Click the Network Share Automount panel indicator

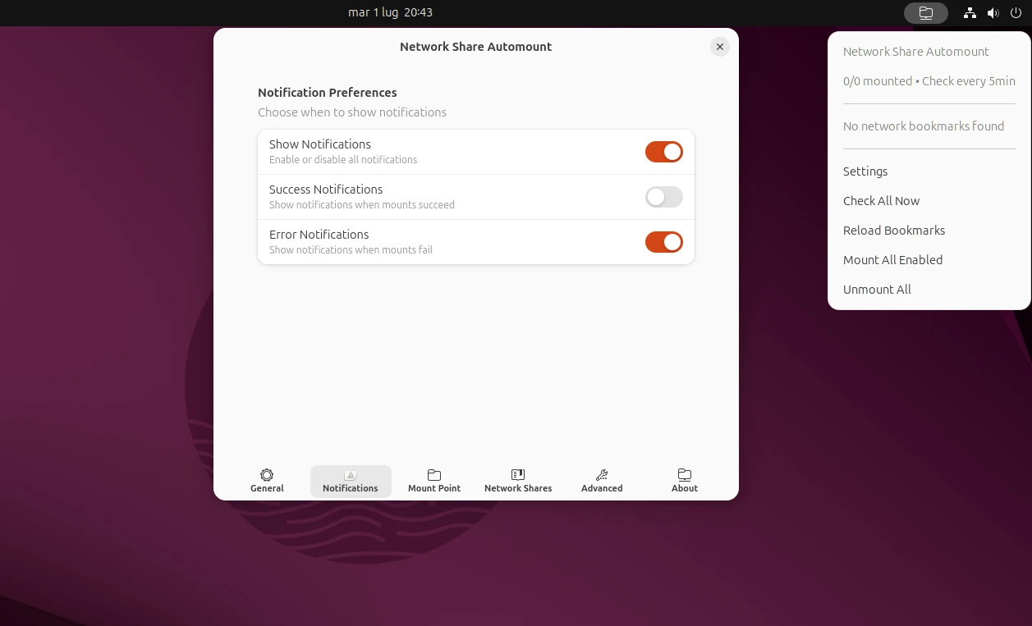click(926, 12)
